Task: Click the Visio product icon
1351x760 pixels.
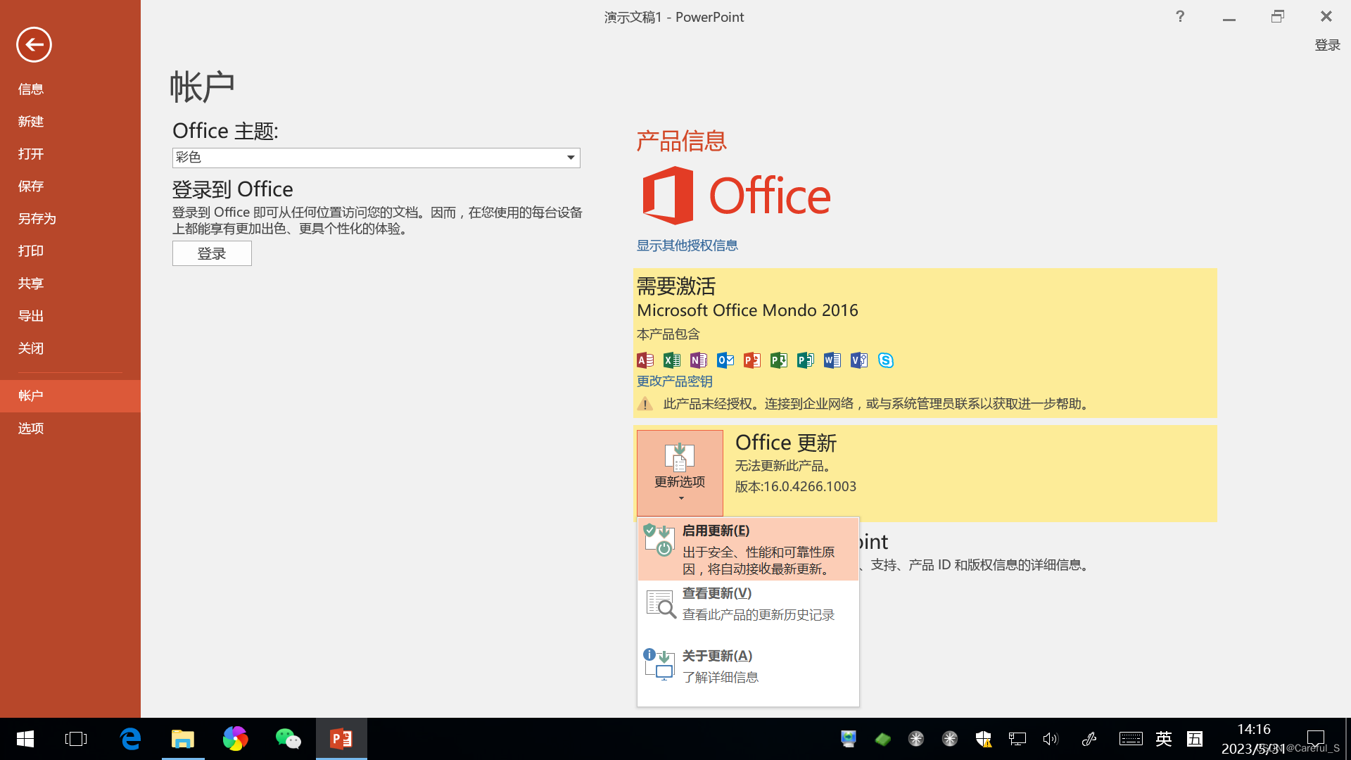Action: click(x=859, y=360)
